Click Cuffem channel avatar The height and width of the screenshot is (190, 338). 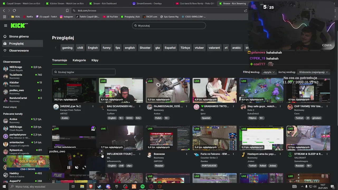[103, 107]
